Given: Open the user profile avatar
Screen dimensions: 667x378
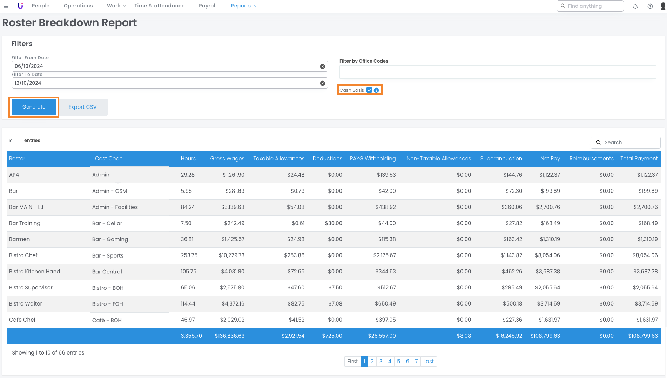Looking at the screenshot, I should [x=662, y=6].
